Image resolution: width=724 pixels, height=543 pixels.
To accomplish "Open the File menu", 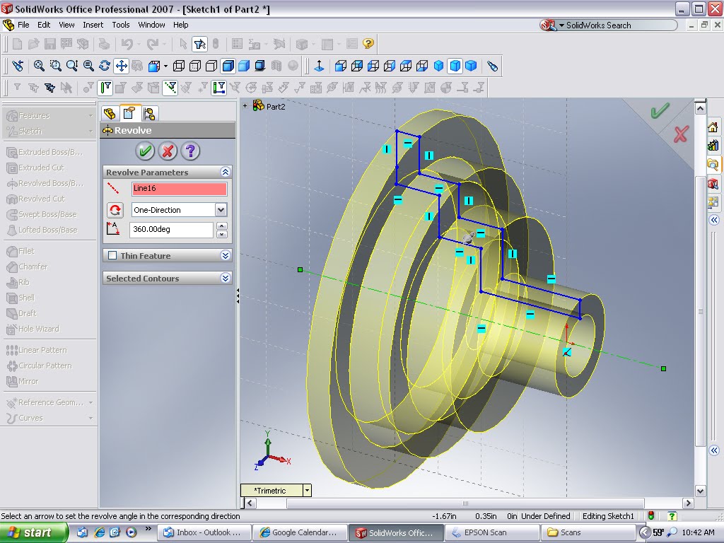I will tap(23, 25).
